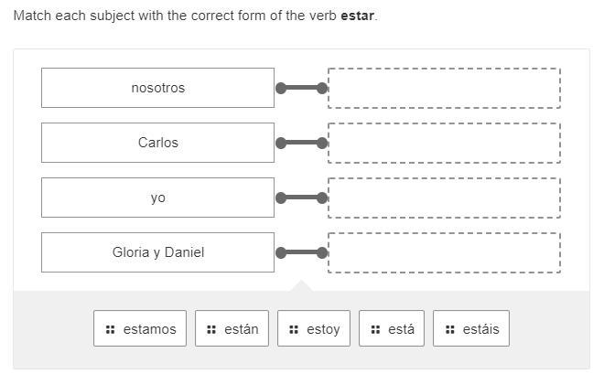Image resolution: width=604 pixels, height=385 pixels.
Task: Click the empty drop zone beside nosotros
Action: [444, 88]
